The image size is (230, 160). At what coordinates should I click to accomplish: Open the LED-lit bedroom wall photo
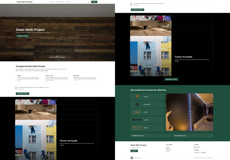189,112
